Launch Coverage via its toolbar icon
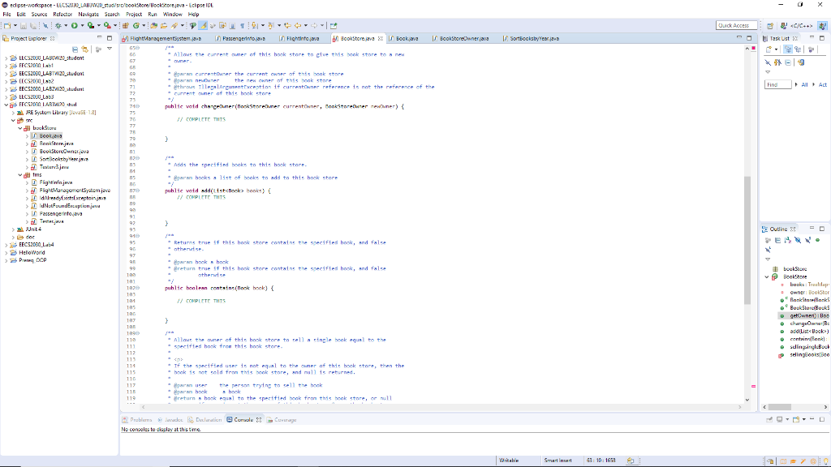 click(x=89, y=27)
